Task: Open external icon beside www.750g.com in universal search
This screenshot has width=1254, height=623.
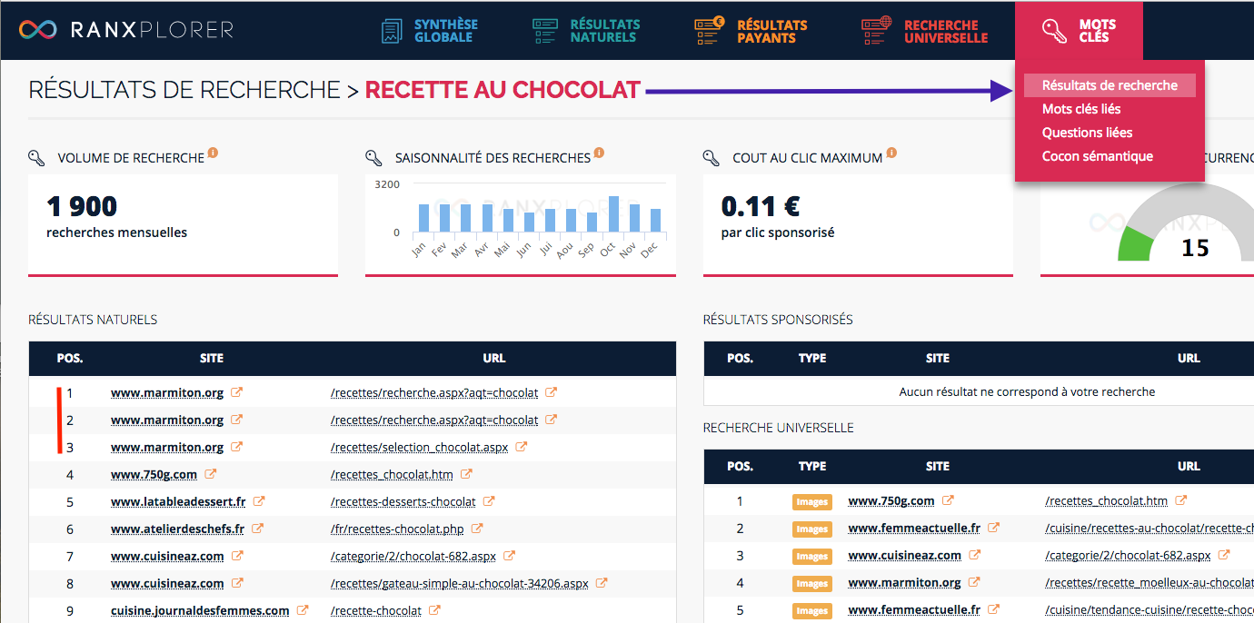Action: [948, 500]
